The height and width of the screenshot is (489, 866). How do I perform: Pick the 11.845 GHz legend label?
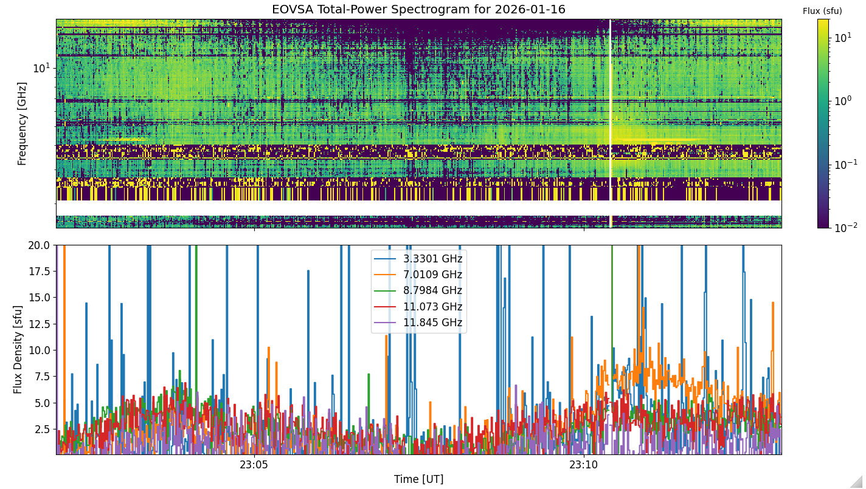click(x=432, y=323)
